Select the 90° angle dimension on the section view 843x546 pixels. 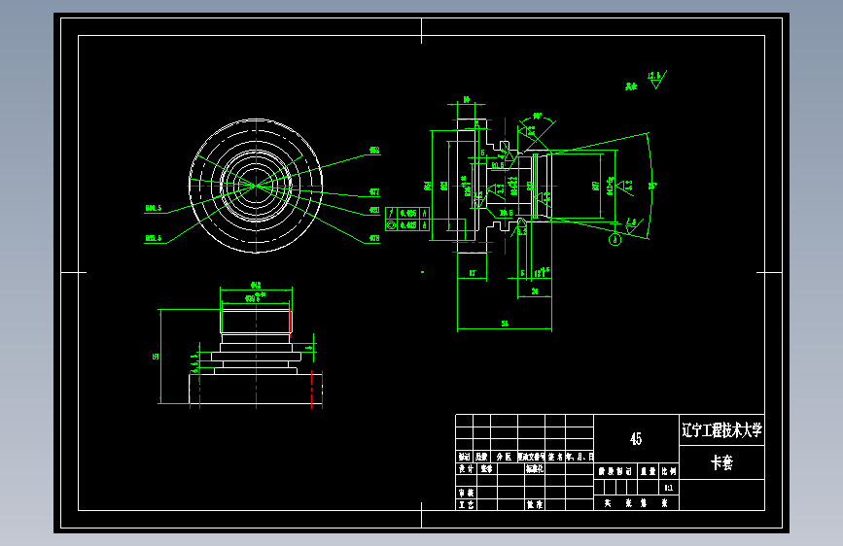coord(537,117)
